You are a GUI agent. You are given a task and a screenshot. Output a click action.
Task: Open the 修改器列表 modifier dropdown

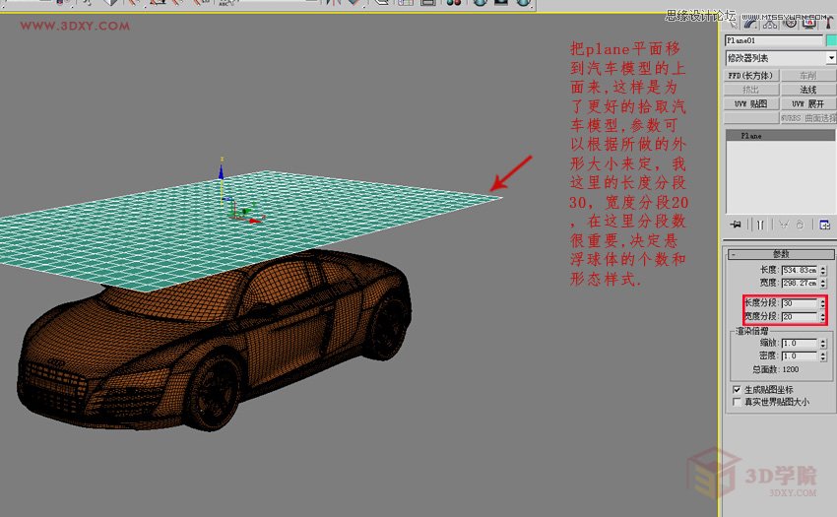click(x=781, y=58)
